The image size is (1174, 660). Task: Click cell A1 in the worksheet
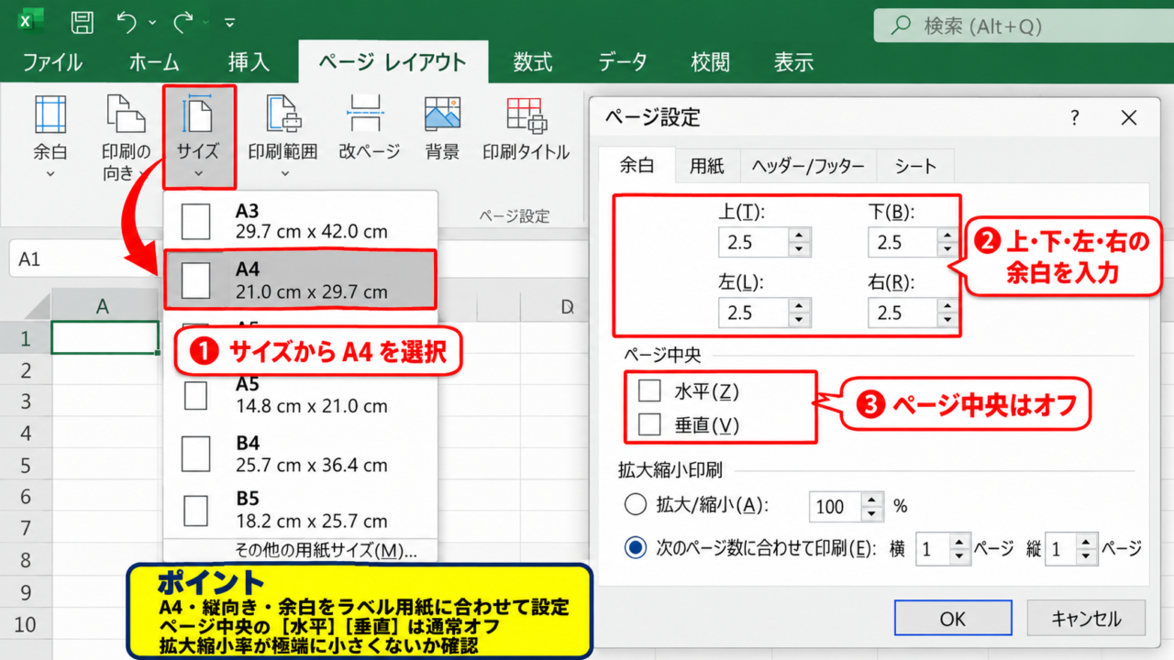(105, 338)
